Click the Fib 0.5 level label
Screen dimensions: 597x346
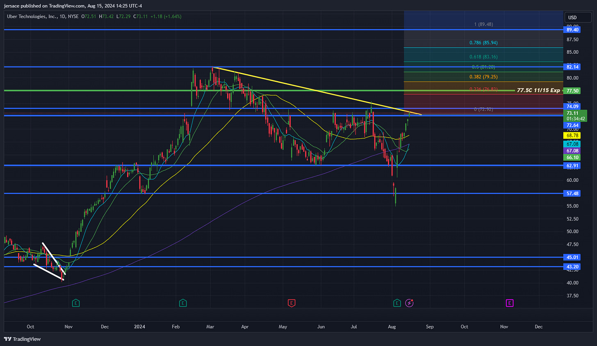coord(483,67)
